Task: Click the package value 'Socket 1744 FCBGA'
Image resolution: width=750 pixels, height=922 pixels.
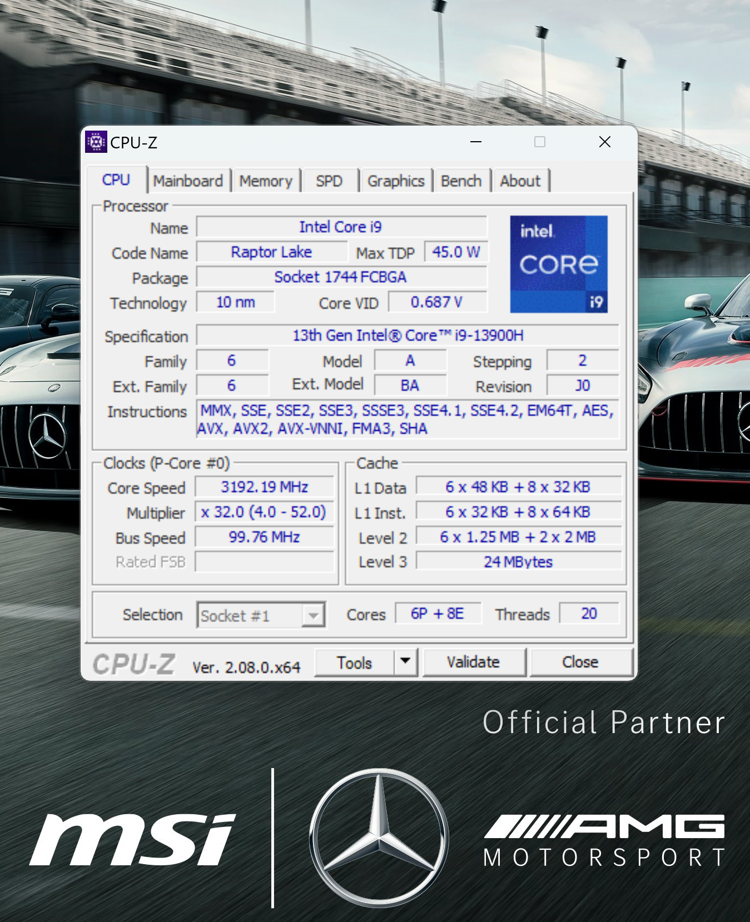Action: [x=341, y=277]
